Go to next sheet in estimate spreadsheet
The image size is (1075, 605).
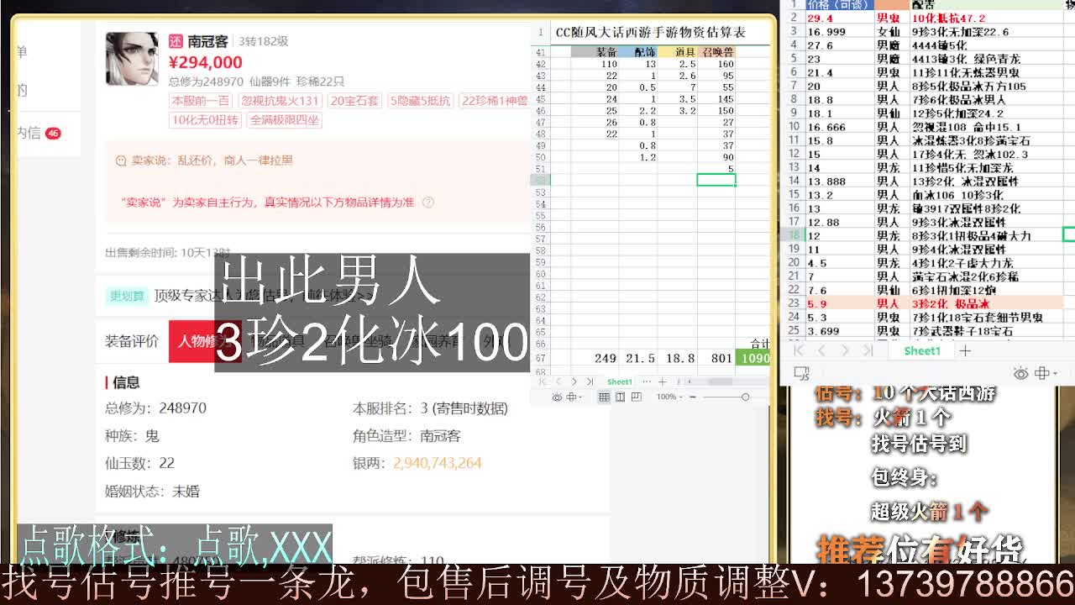point(574,381)
